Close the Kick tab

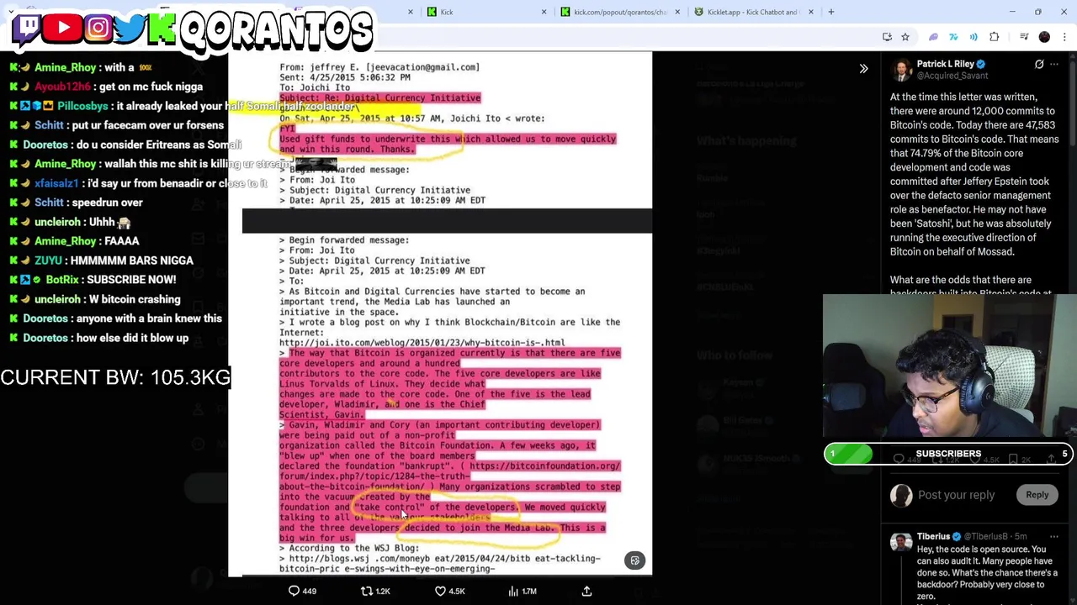[x=544, y=12]
